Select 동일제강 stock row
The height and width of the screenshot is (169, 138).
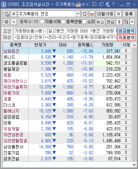point(67,69)
